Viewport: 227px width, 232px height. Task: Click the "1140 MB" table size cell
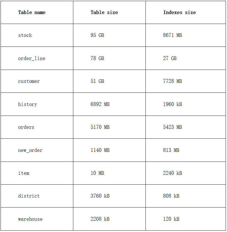(100, 150)
